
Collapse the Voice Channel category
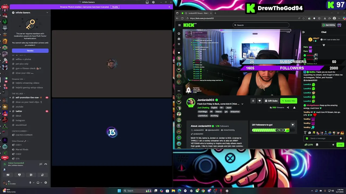tap(20, 141)
